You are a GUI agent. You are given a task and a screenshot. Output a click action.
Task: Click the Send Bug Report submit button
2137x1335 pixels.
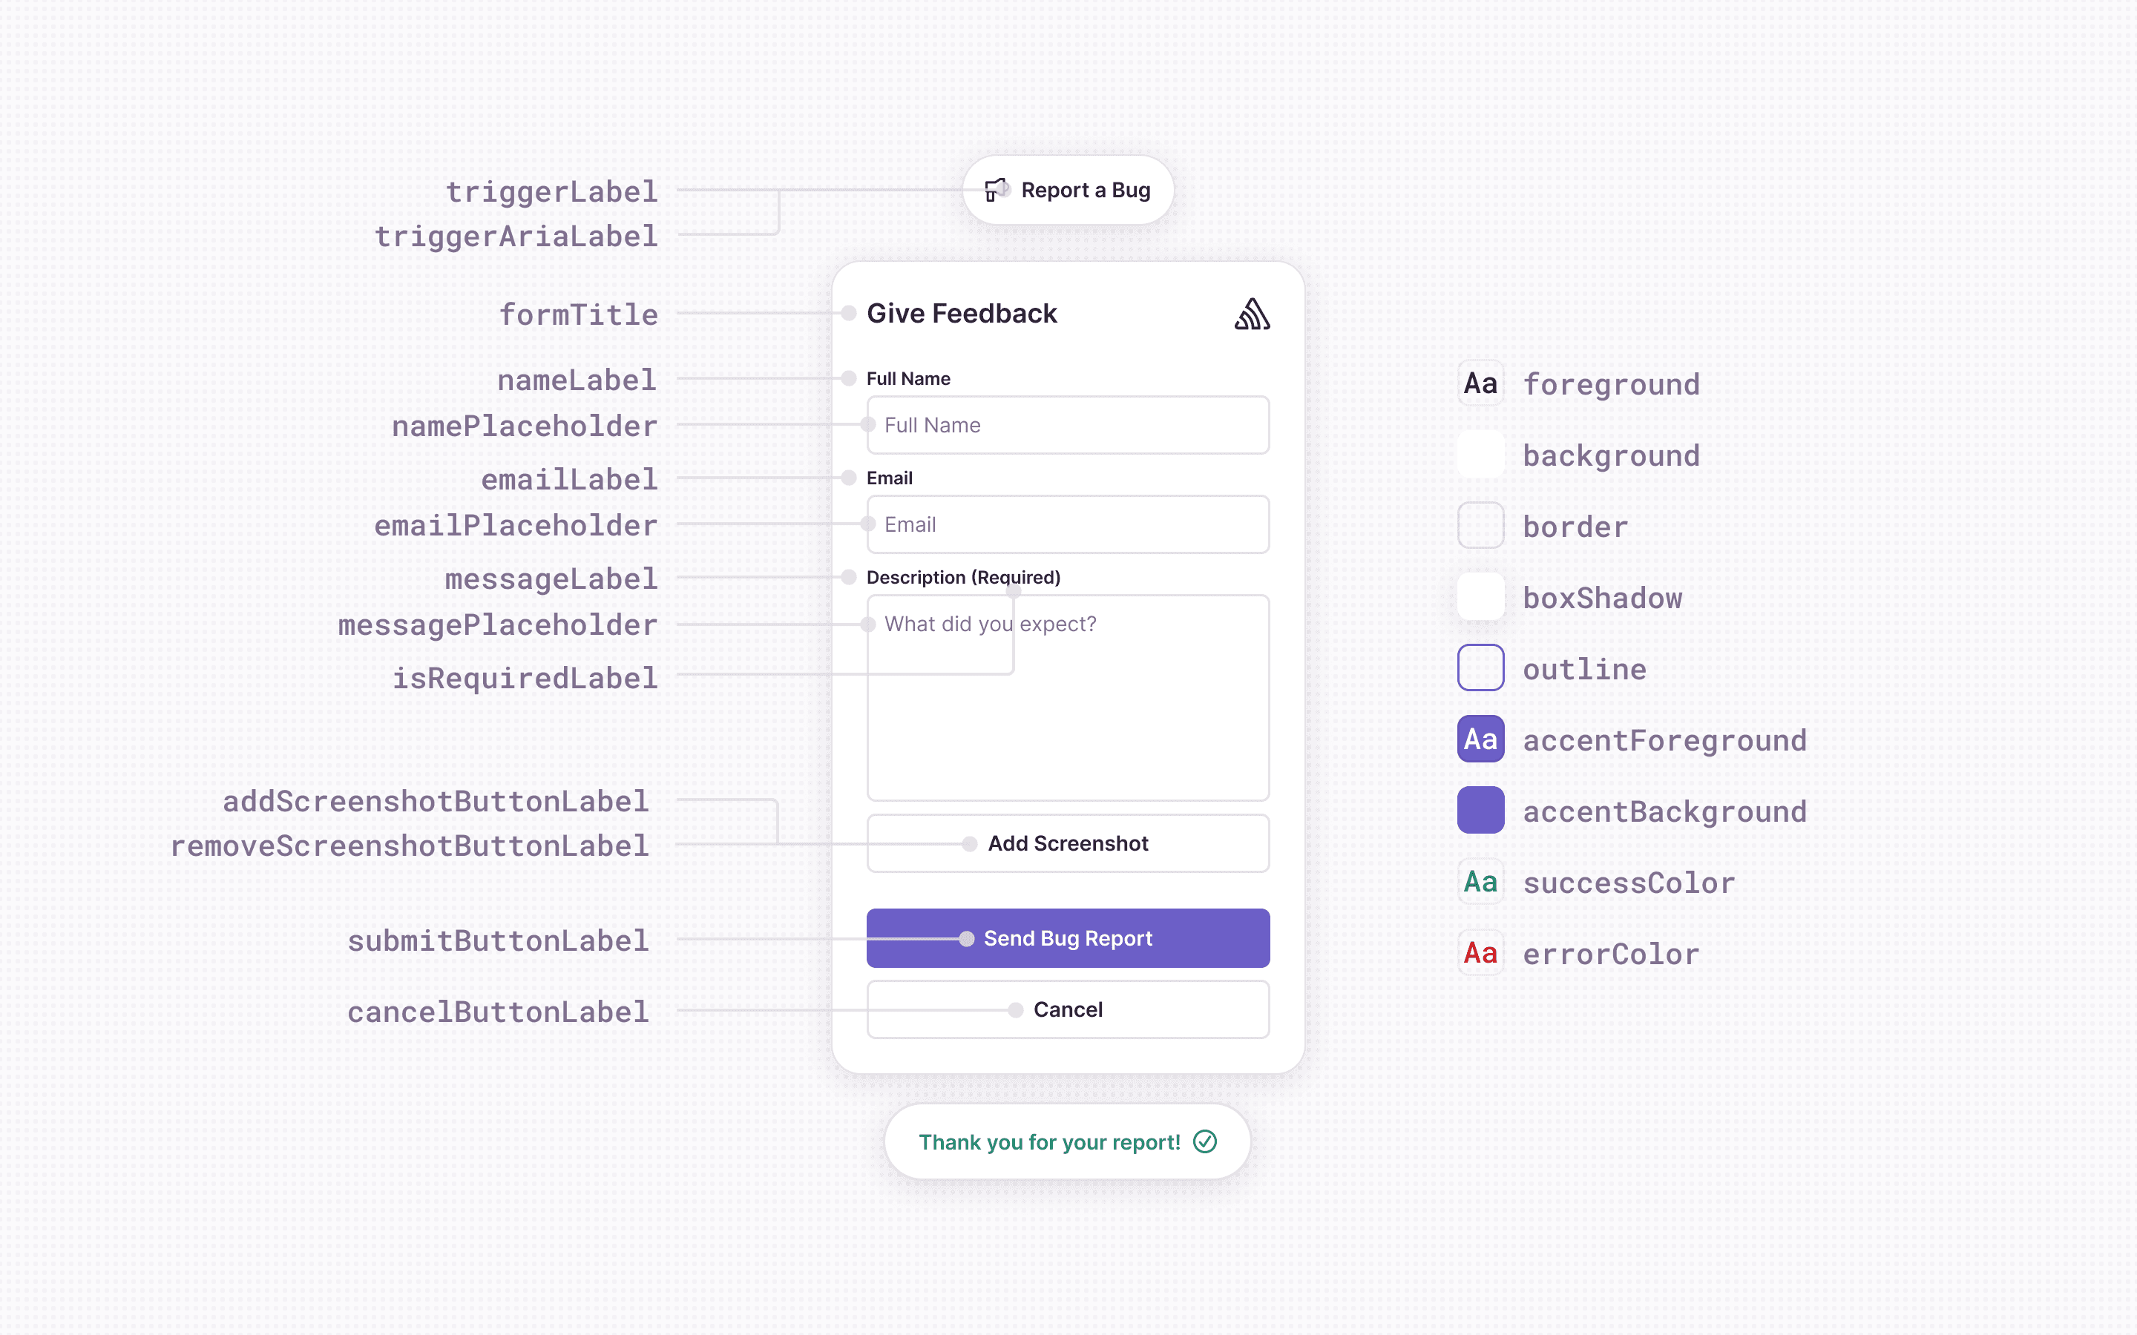click(x=1068, y=937)
